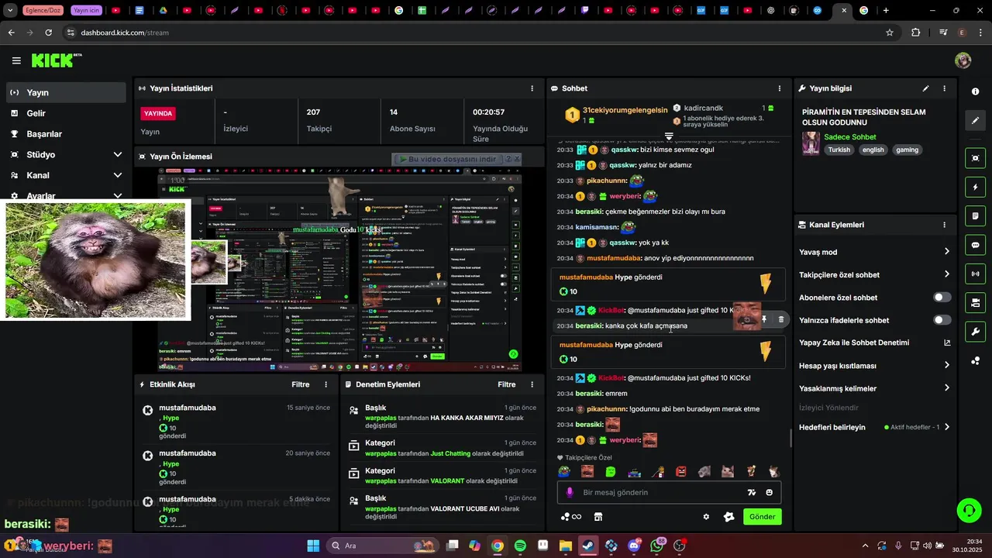992x558 pixels.
Task: Click the gaming tag
Action: click(x=907, y=150)
